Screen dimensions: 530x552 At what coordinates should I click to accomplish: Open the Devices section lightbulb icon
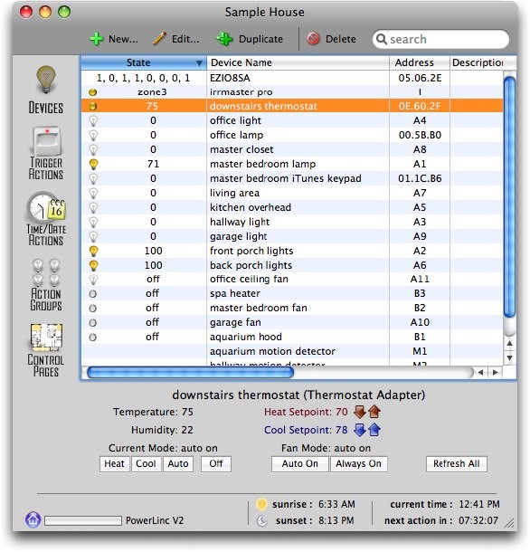[x=46, y=80]
